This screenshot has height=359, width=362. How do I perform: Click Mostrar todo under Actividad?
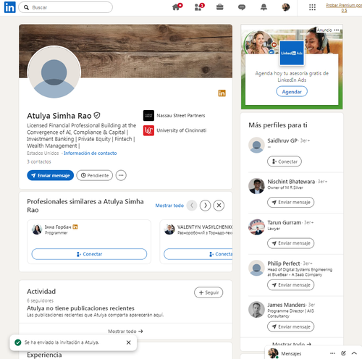click(x=125, y=331)
